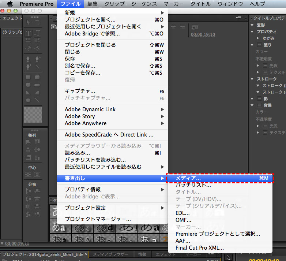This screenshot has width=286, height=261.
Task: Toggle 光沢 checkbox under 塗り
Action: [265, 66]
